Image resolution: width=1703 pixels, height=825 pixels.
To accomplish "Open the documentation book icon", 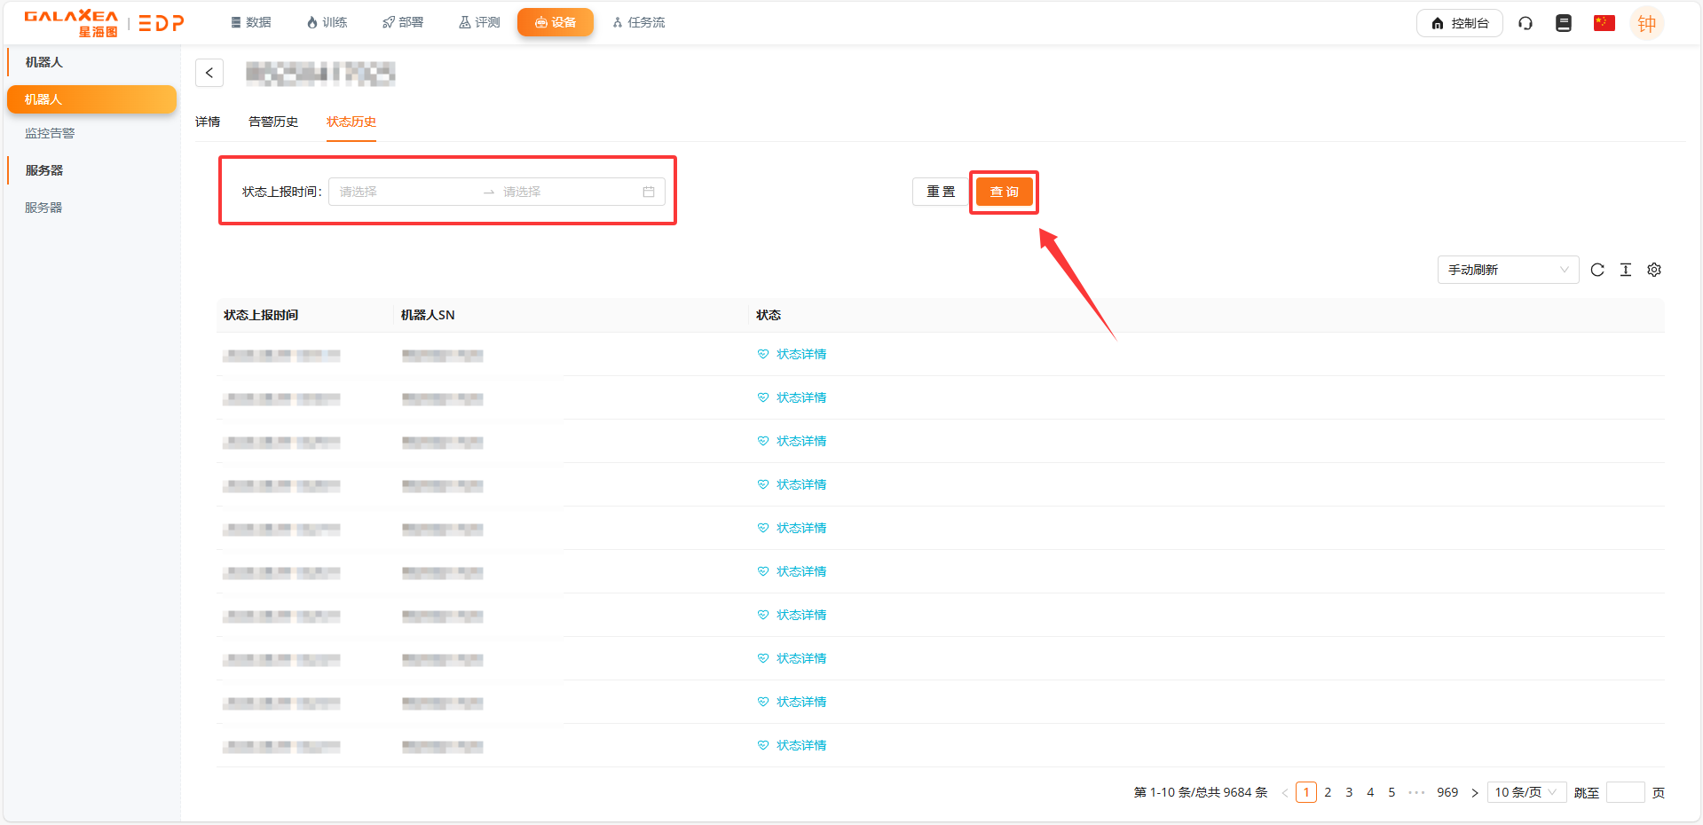I will (1564, 23).
